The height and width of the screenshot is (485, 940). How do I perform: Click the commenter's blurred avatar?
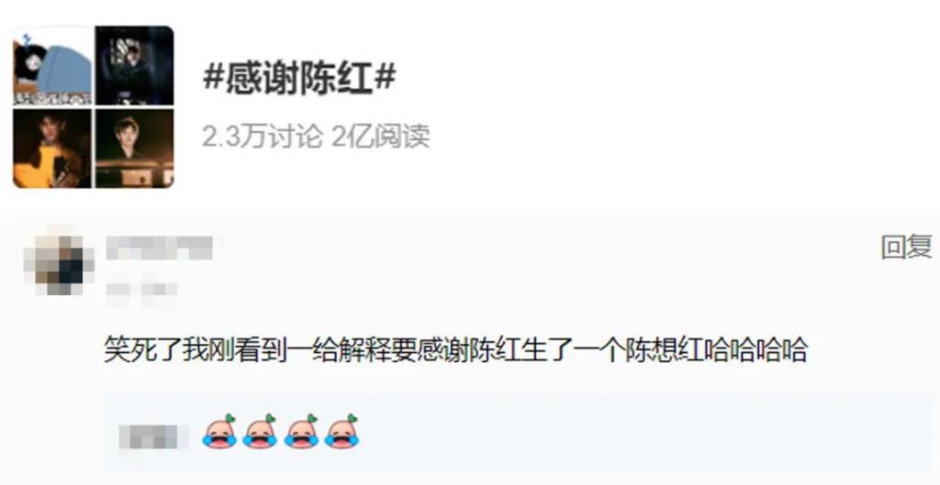point(58,261)
